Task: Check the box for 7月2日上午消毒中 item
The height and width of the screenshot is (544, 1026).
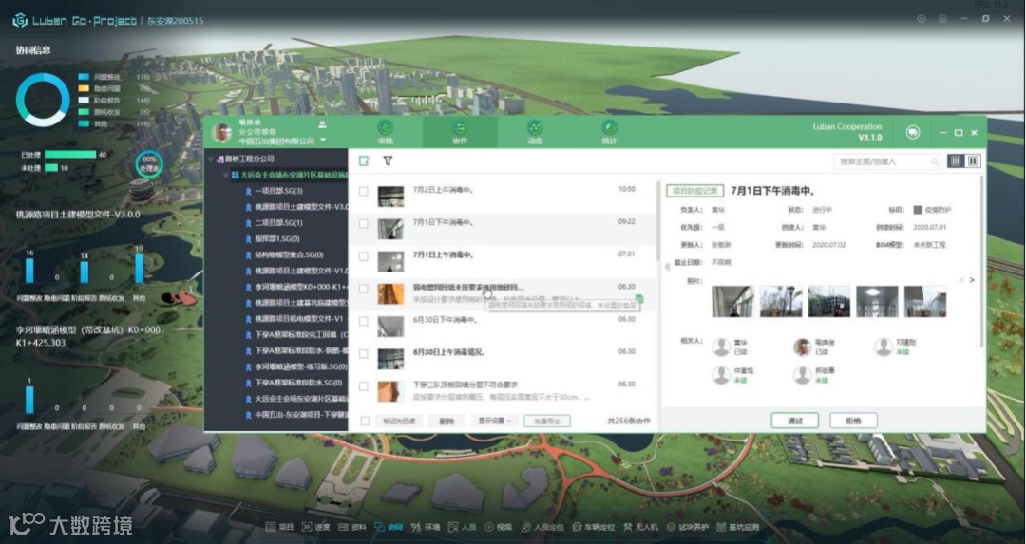Action: pos(364,192)
